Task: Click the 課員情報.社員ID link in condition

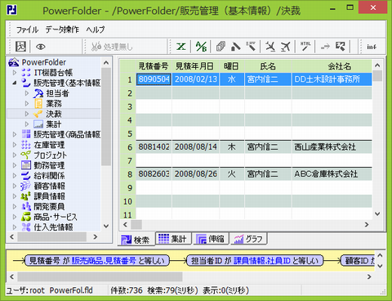Action: pyautogui.click(x=262, y=261)
